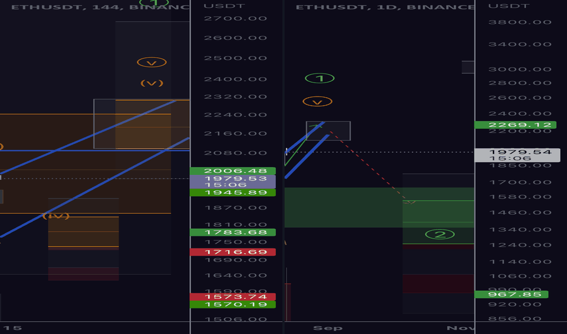Click the green 2006.48 price label
The height and width of the screenshot is (334, 567).
click(x=233, y=171)
